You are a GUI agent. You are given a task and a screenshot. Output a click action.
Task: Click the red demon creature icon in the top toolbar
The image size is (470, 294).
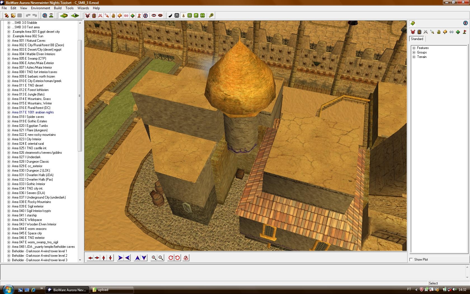(x=88, y=16)
